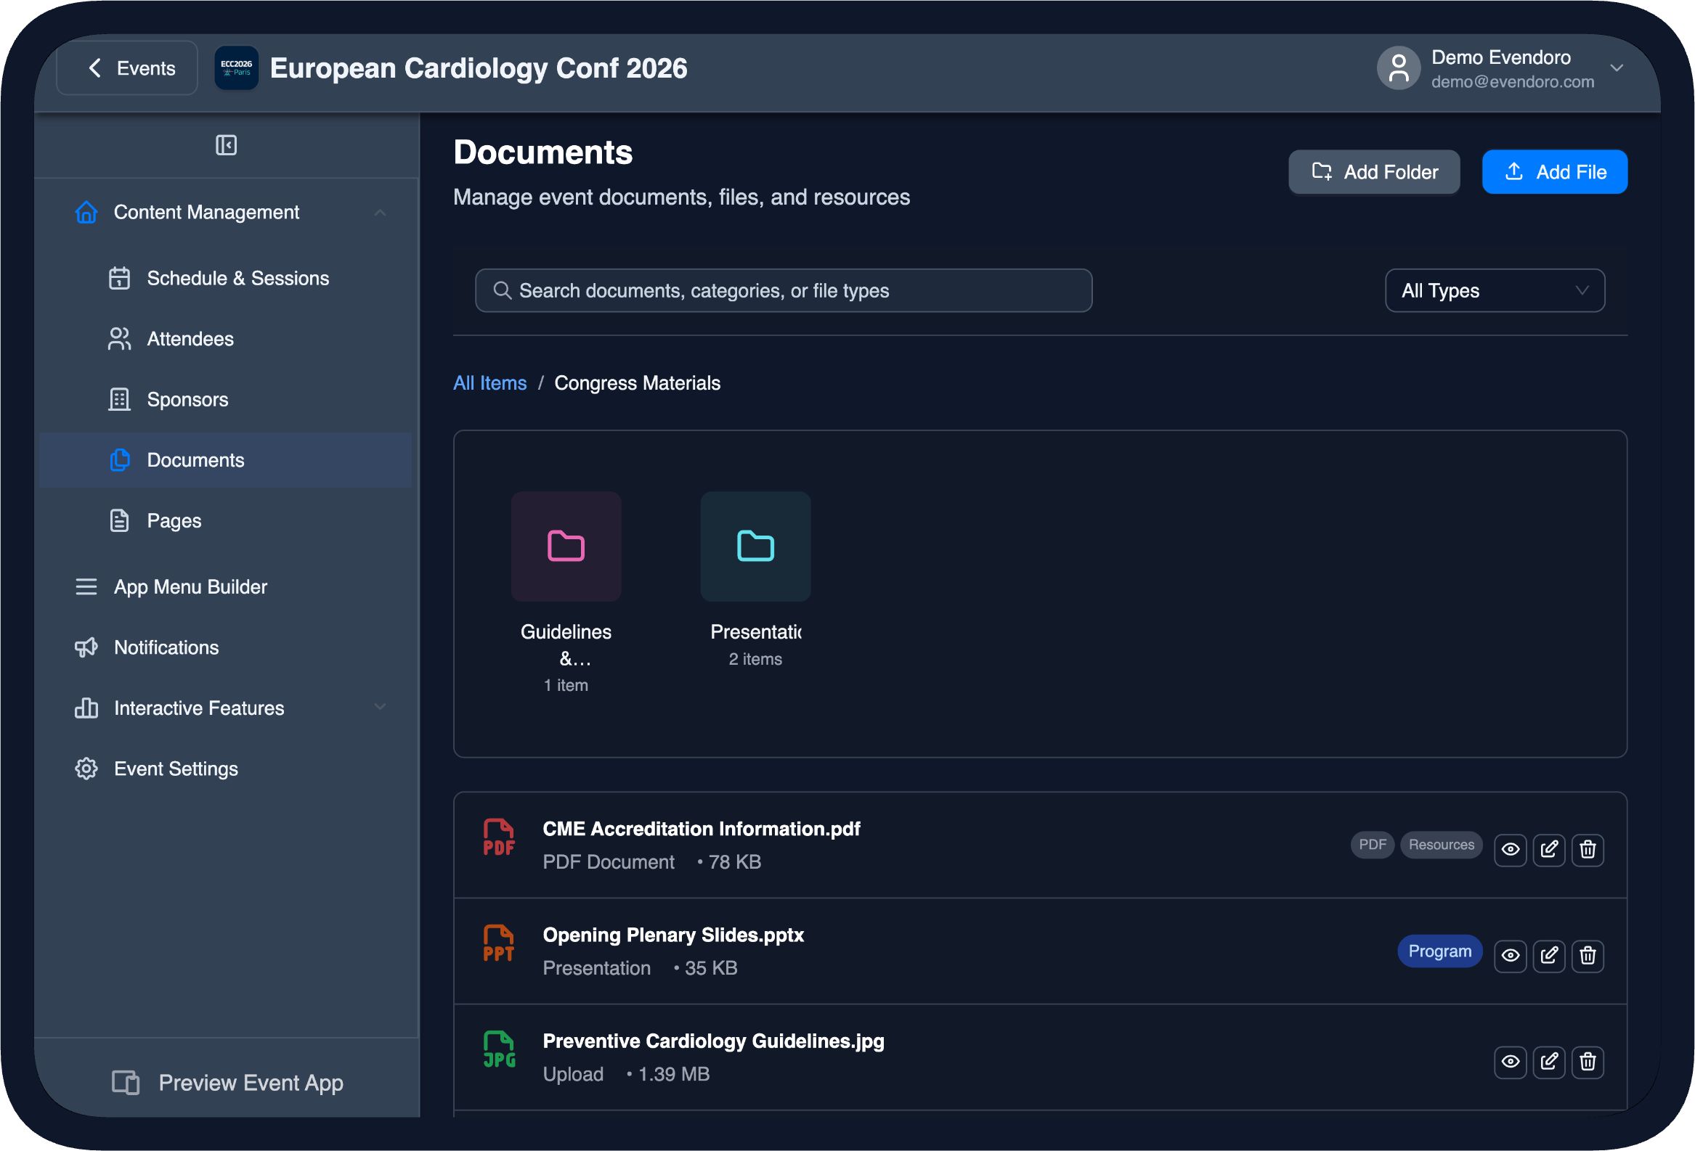This screenshot has height=1151, width=1695.
Task: Click the Resources tag on CME Accreditation file
Action: point(1442,845)
